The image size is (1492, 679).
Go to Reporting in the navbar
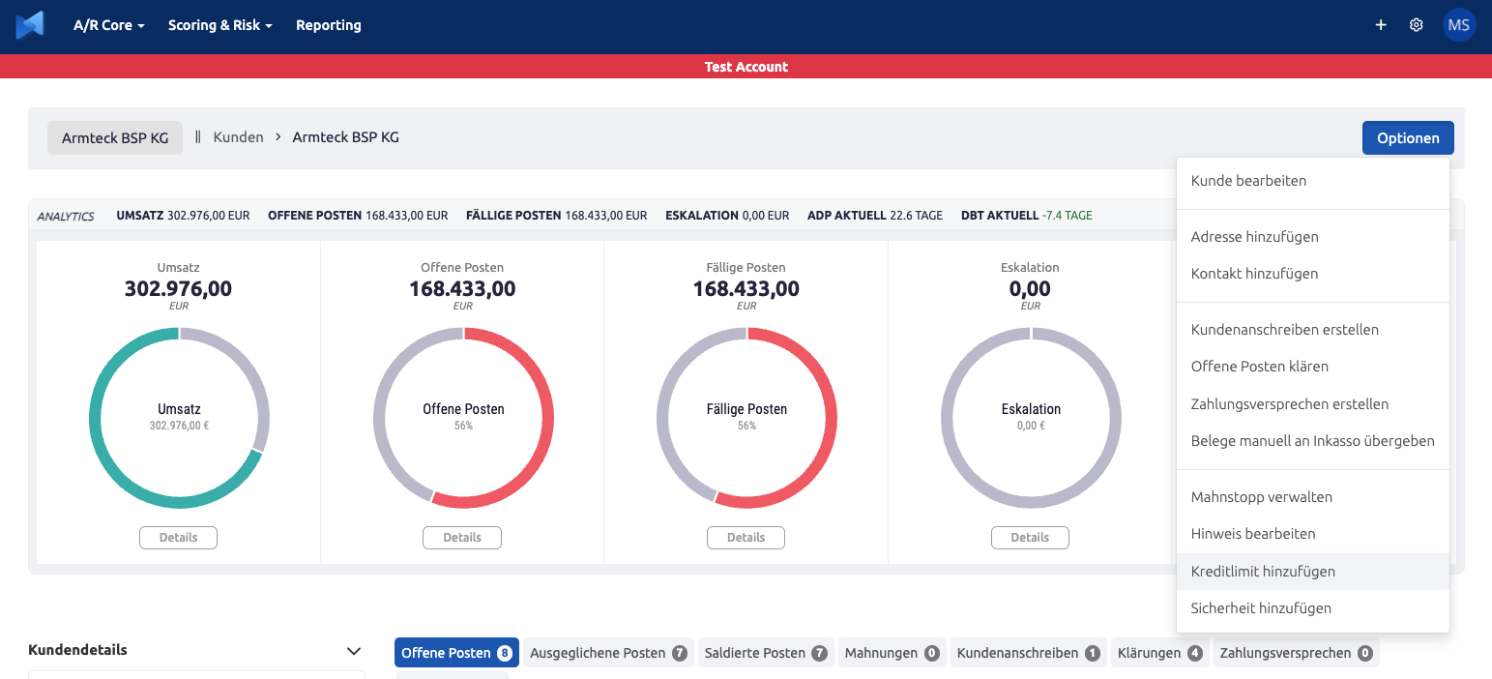click(x=329, y=25)
